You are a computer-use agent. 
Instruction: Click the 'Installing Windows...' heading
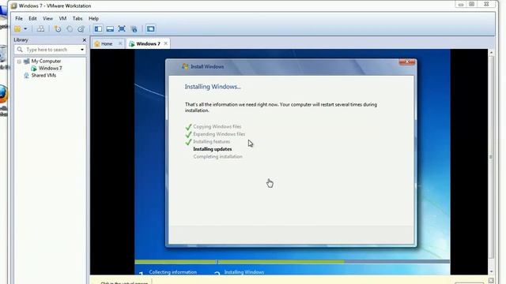(x=213, y=87)
